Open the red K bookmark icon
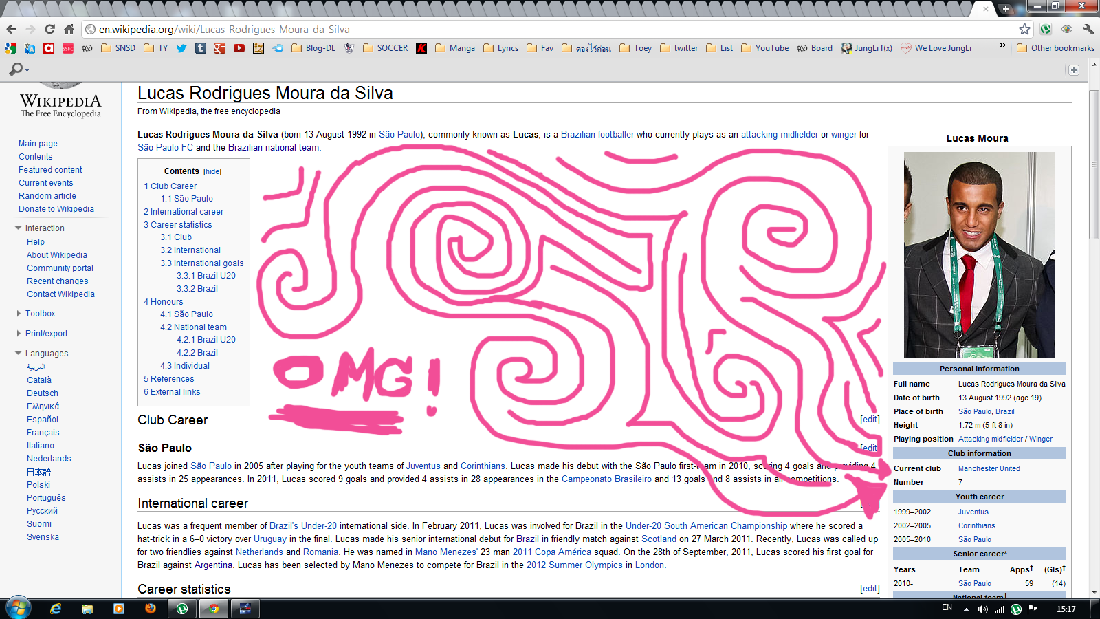 (x=421, y=48)
